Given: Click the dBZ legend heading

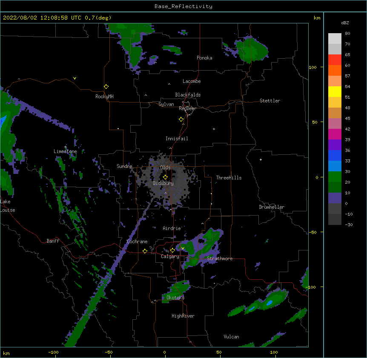Looking at the screenshot, I should click(x=345, y=23).
